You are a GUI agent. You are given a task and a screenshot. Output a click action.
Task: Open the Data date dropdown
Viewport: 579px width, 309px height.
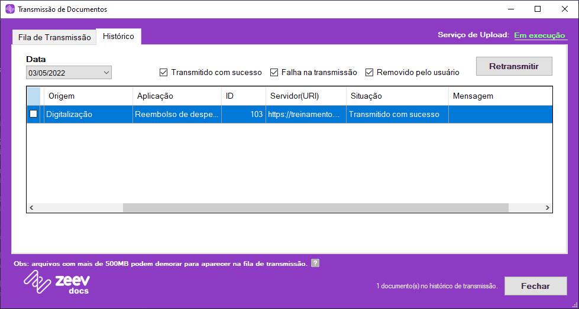[106, 73]
